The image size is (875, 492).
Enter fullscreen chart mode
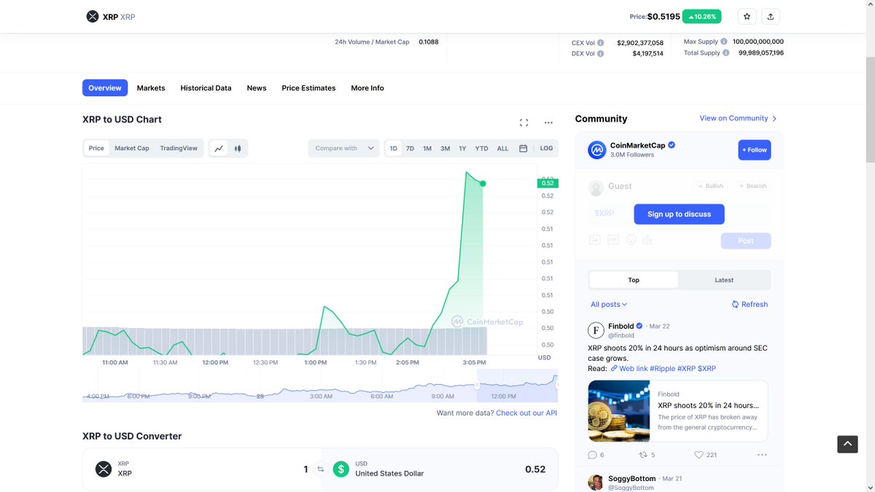point(524,122)
